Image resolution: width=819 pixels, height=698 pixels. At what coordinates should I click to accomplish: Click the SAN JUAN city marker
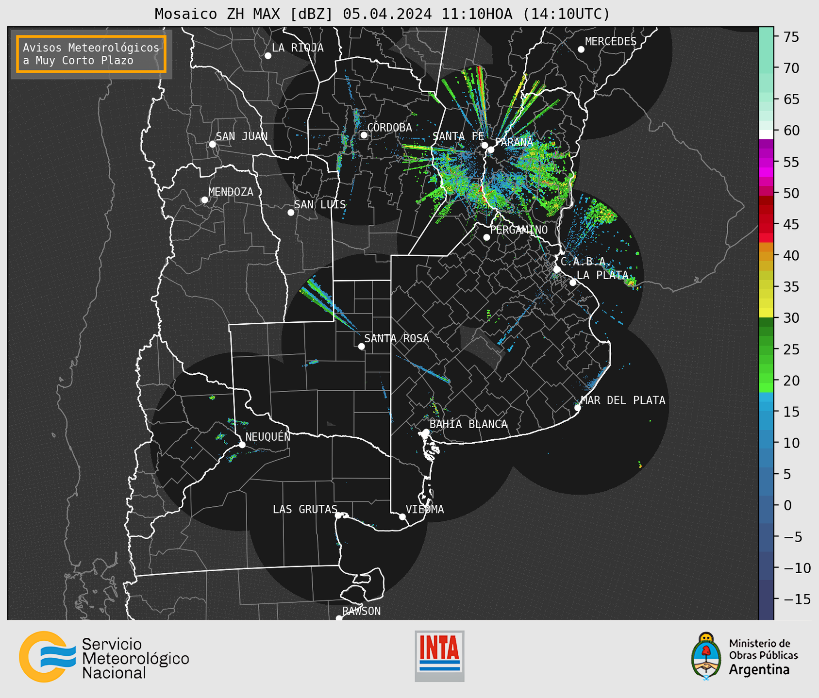click(x=212, y=144)
